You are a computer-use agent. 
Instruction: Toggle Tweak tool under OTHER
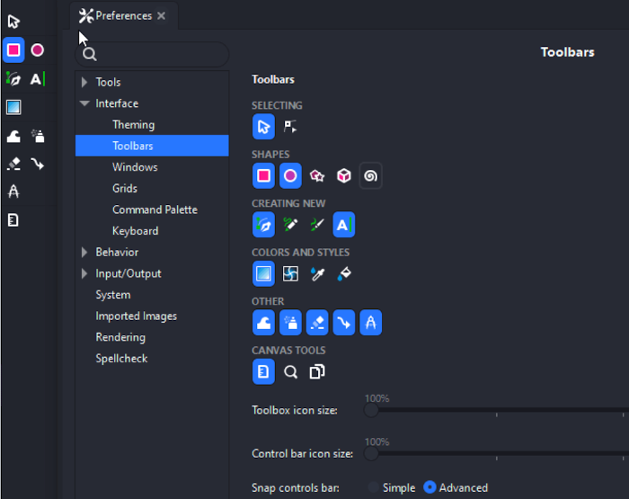click(263, 323)
